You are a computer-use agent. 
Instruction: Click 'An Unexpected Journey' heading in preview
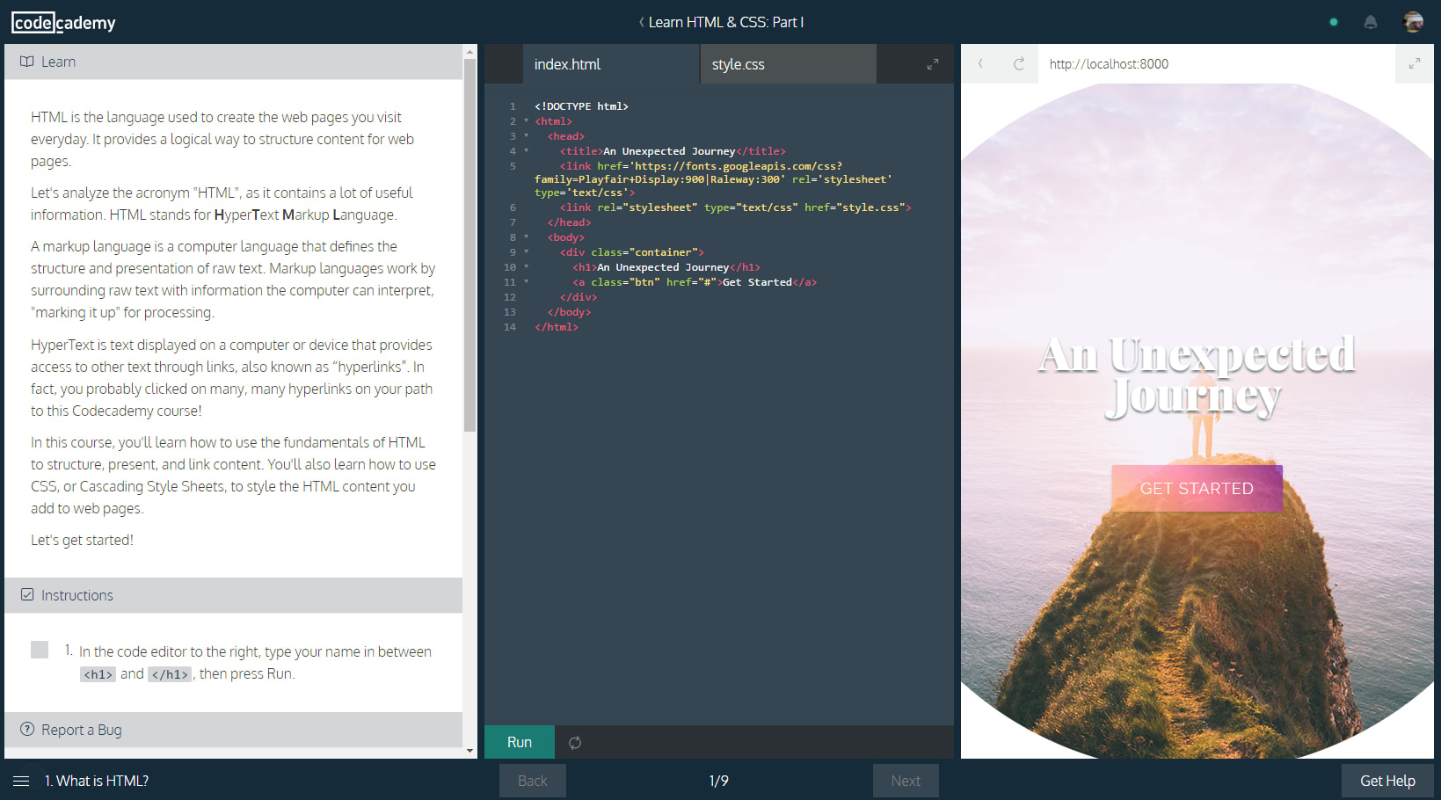click(1197, 376)
